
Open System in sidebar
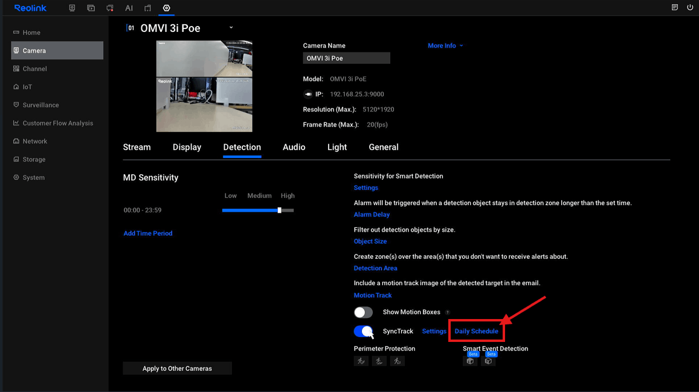tap(57, 177)
